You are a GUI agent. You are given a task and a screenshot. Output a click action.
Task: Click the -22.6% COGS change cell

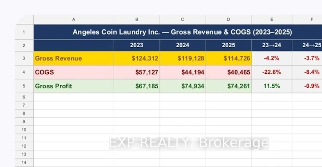[x=272, y=72]
